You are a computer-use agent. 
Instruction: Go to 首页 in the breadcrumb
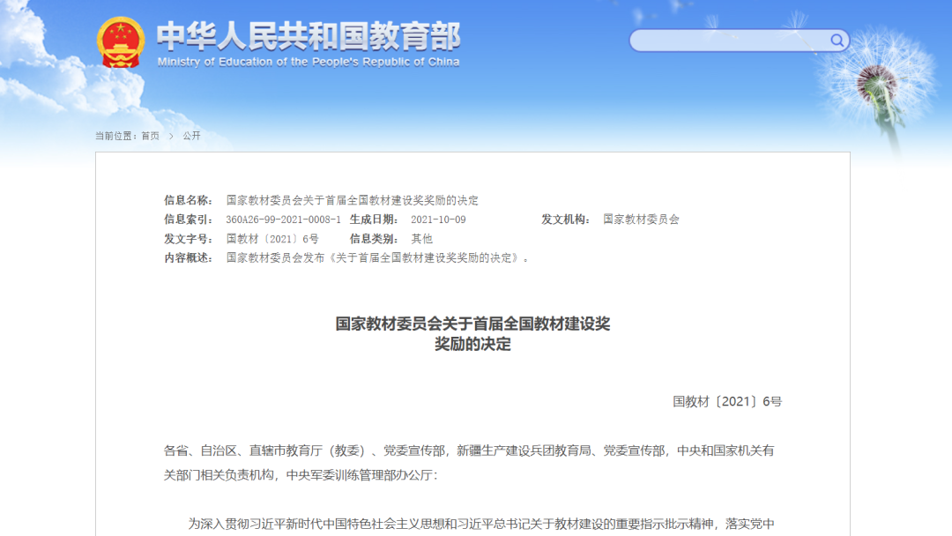pyautogui.click(x=151, y=136)
